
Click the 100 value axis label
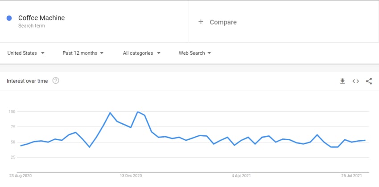(12, 112)
